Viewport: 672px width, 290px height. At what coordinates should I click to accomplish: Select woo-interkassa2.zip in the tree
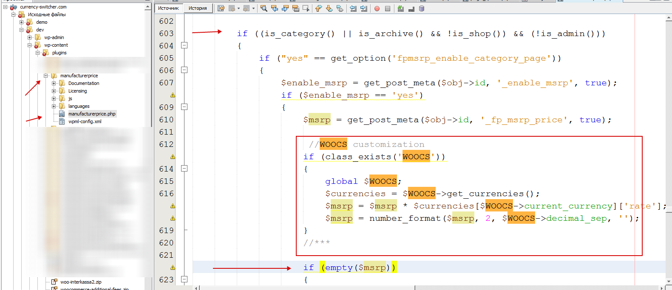[81, 282]
